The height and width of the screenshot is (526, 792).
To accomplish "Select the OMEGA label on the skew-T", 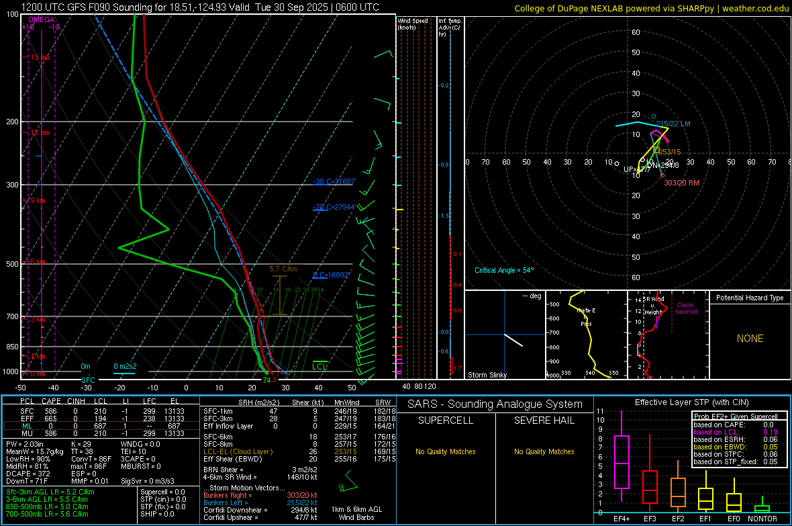I will coord(42,19).
